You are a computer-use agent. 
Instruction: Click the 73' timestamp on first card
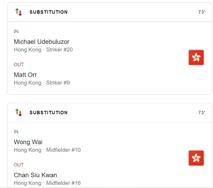pos(201,12)
